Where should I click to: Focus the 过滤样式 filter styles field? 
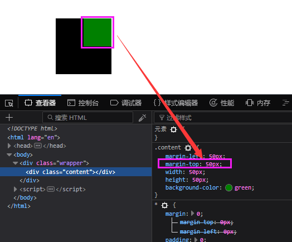click(223, 118)
